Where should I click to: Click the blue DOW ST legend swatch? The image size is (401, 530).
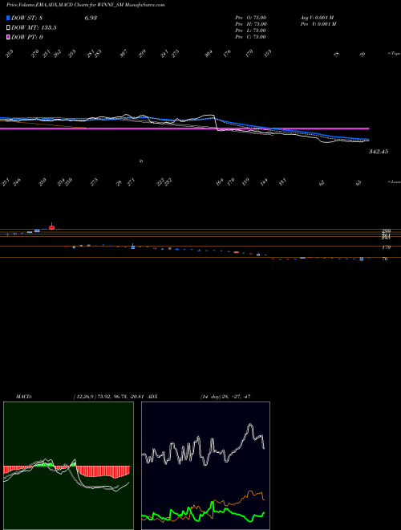click(8, 18)
